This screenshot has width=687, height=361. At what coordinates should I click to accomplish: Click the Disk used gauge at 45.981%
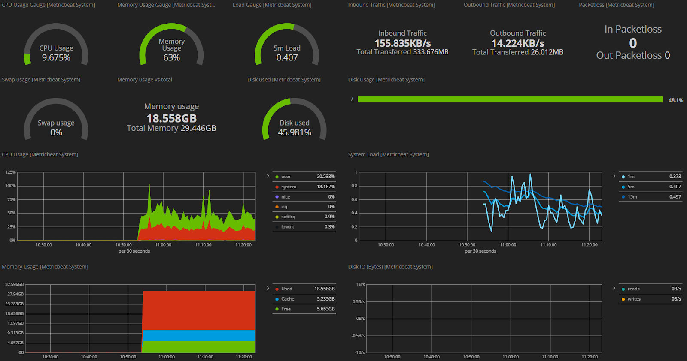coord(295,132)
